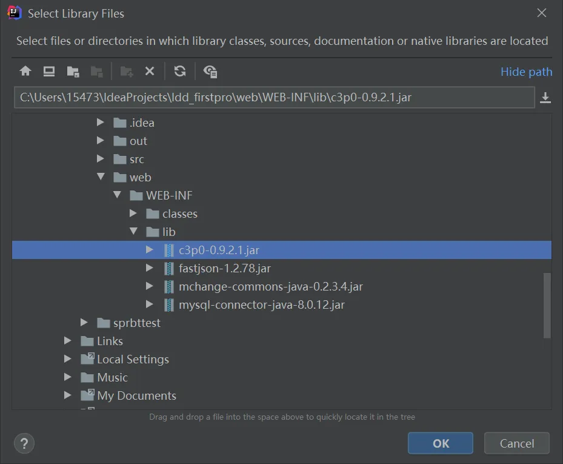Click the mysql-connector-java jar archive icon
563x464 pixels.
pos(169,304)
